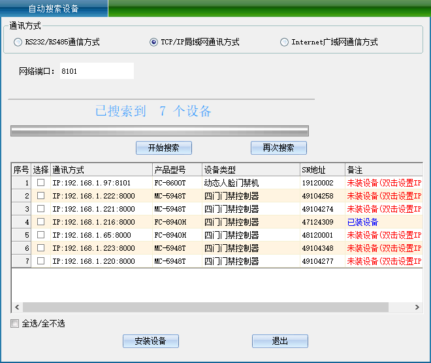The height and width of the screenshot is (363, 431).
Task: Click the network port input field
Action: 95,71
